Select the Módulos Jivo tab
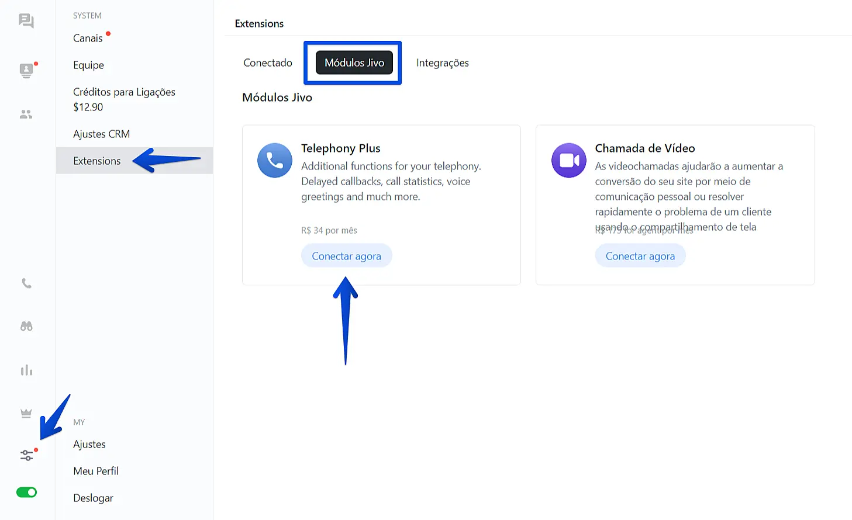This screenshot has width=852, height=520. click(354, 63)
